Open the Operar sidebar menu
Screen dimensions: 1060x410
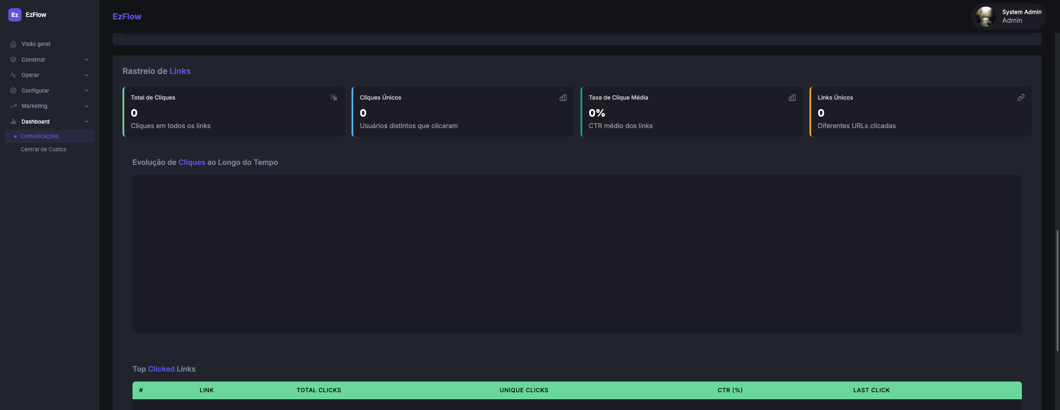[x=50, y=75]
